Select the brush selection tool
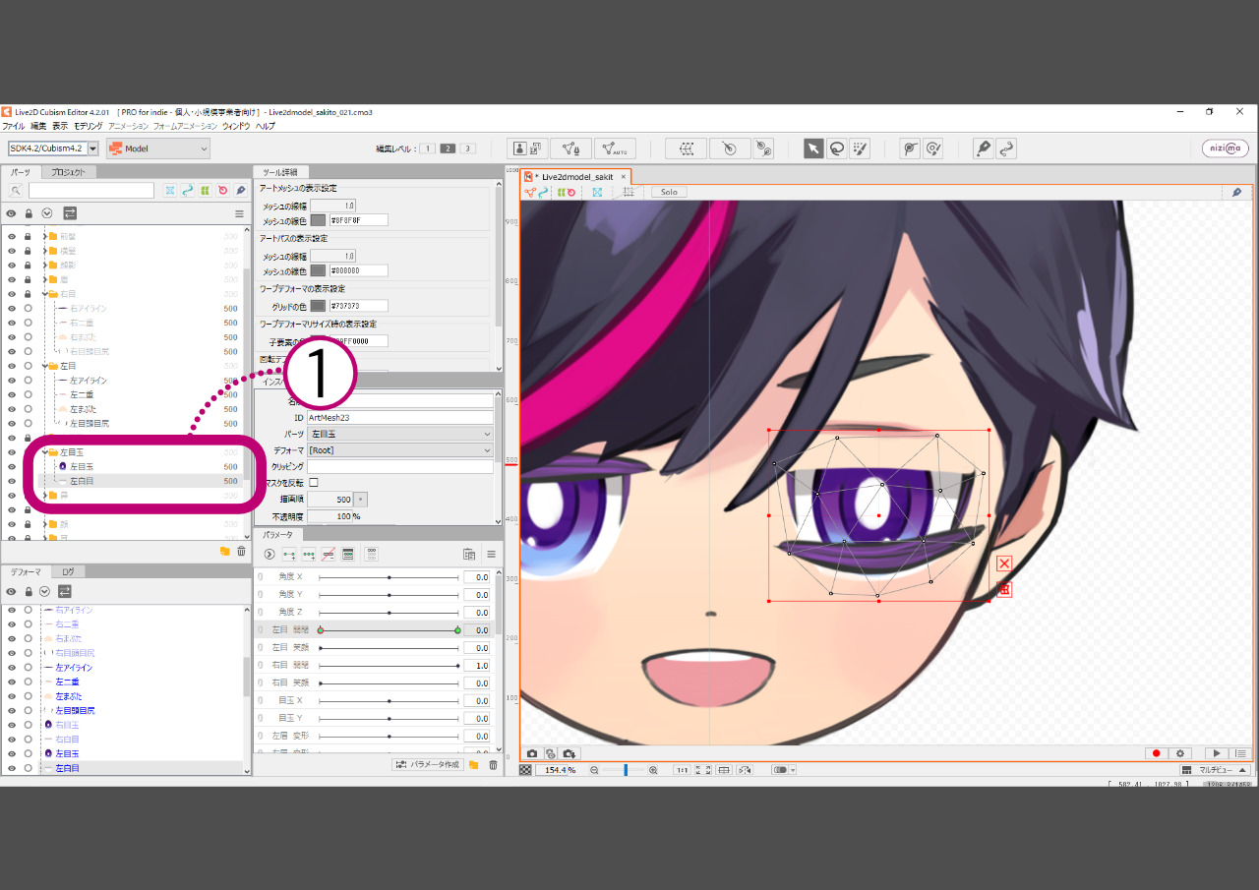 860,148
